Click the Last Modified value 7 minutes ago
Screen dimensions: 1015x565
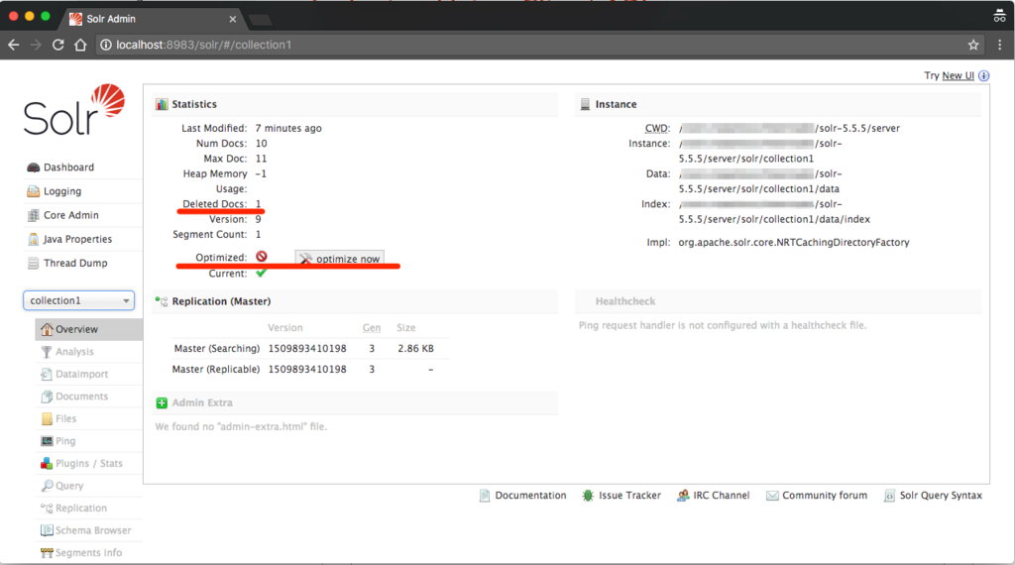pos(288,128)
